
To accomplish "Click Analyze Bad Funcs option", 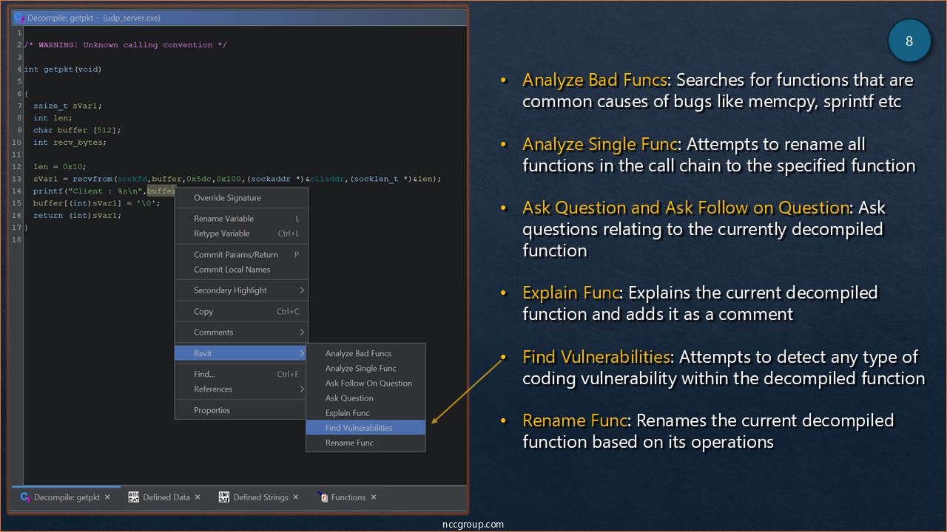I will pyautogui.click(x=358, y=353).
